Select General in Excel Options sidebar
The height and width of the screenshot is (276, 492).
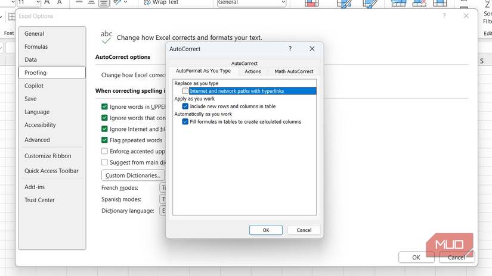tap(52, 33)
